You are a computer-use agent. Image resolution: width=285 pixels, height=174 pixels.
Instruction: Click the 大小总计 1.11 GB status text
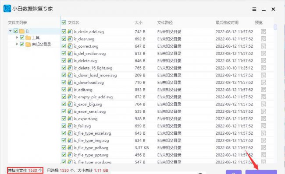[x=93, y=171]
